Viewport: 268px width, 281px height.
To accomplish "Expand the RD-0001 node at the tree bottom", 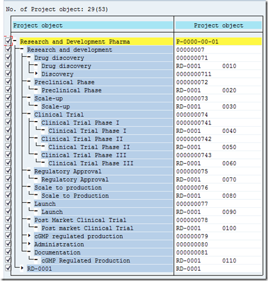I will point(22,268).
